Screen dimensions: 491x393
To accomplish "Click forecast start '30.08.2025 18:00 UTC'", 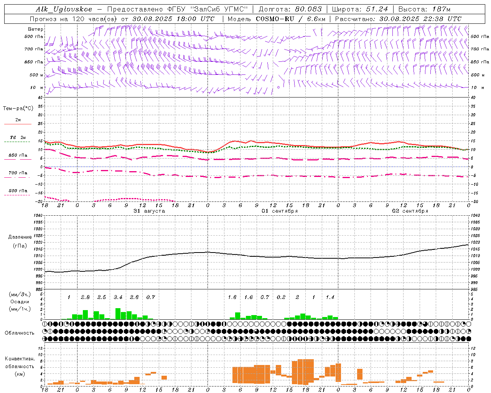I will pos(174,18).
